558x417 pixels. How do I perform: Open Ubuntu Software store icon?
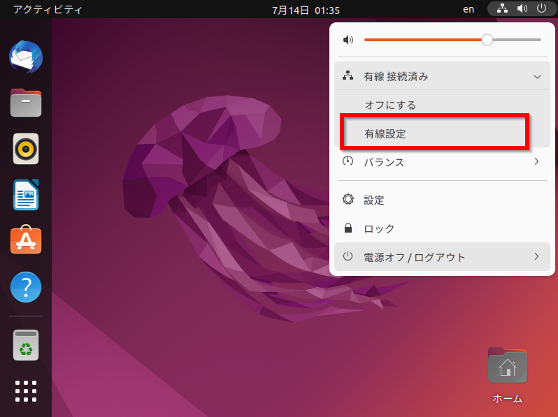point(26,240)
